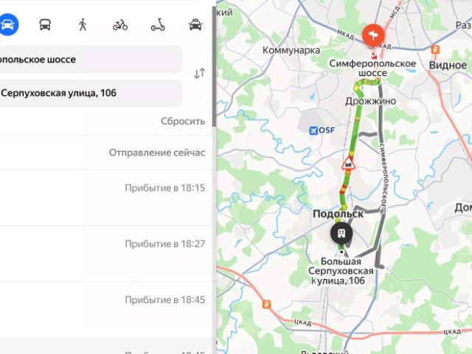Image resolution: width=472 pixels, height=354 pixels.
Task: Select the route arriving at 18:45
Action: click(106, 310)
